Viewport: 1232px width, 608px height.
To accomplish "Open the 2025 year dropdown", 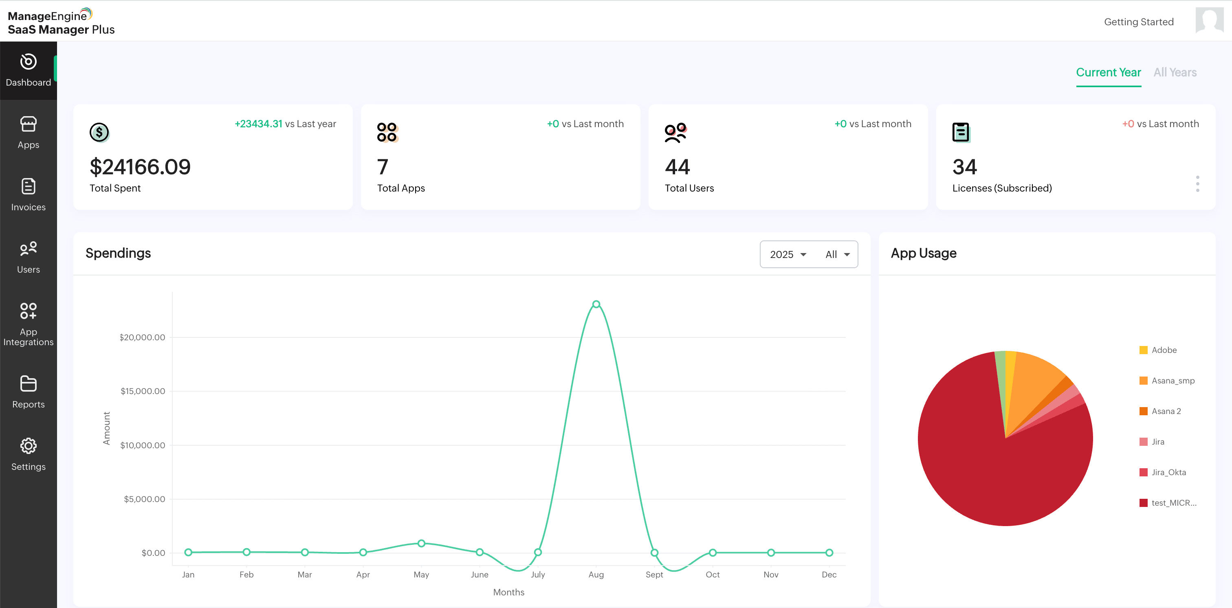I will click(786, 254).
